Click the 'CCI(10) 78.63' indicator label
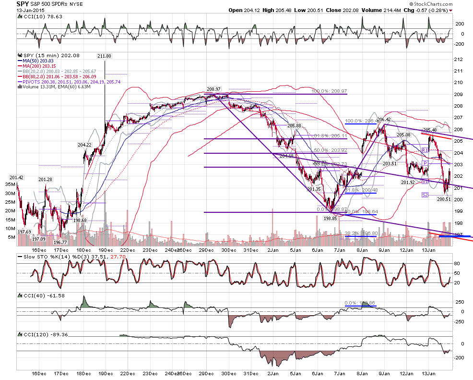 point(43,17)
